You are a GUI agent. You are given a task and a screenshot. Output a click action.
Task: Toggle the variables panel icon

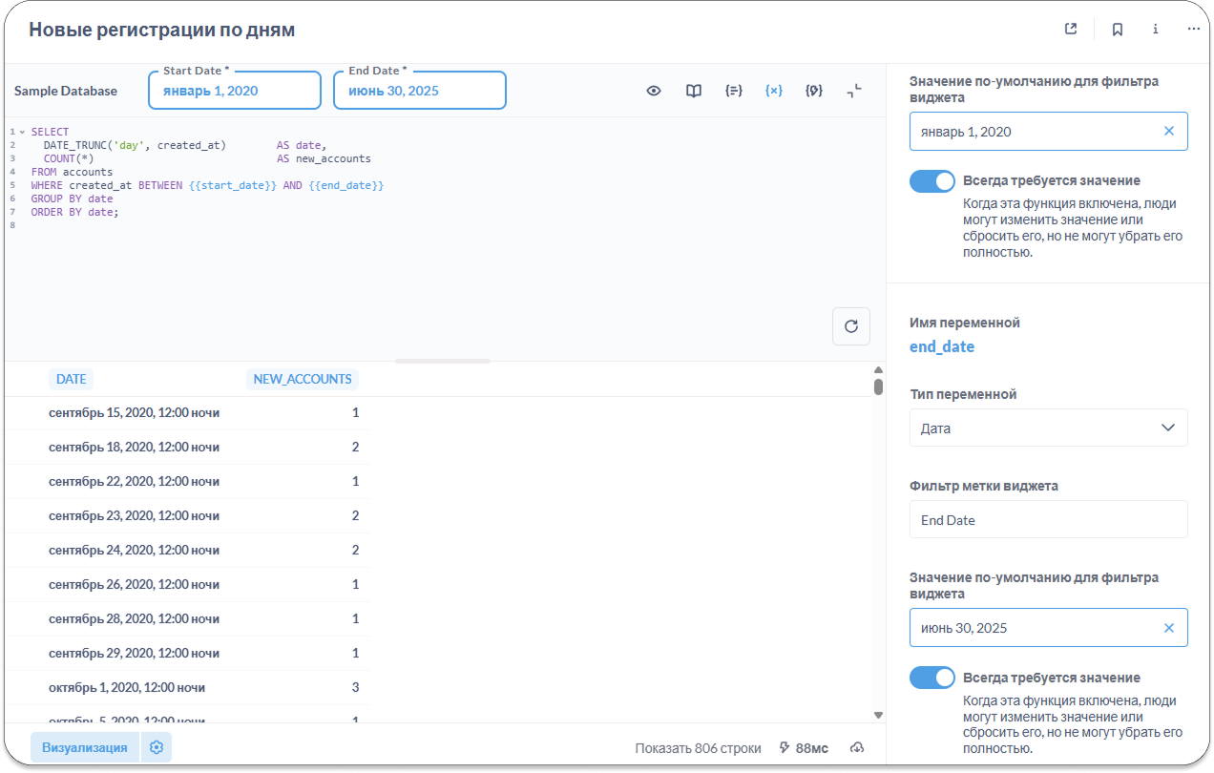click(x=774, y=91)
